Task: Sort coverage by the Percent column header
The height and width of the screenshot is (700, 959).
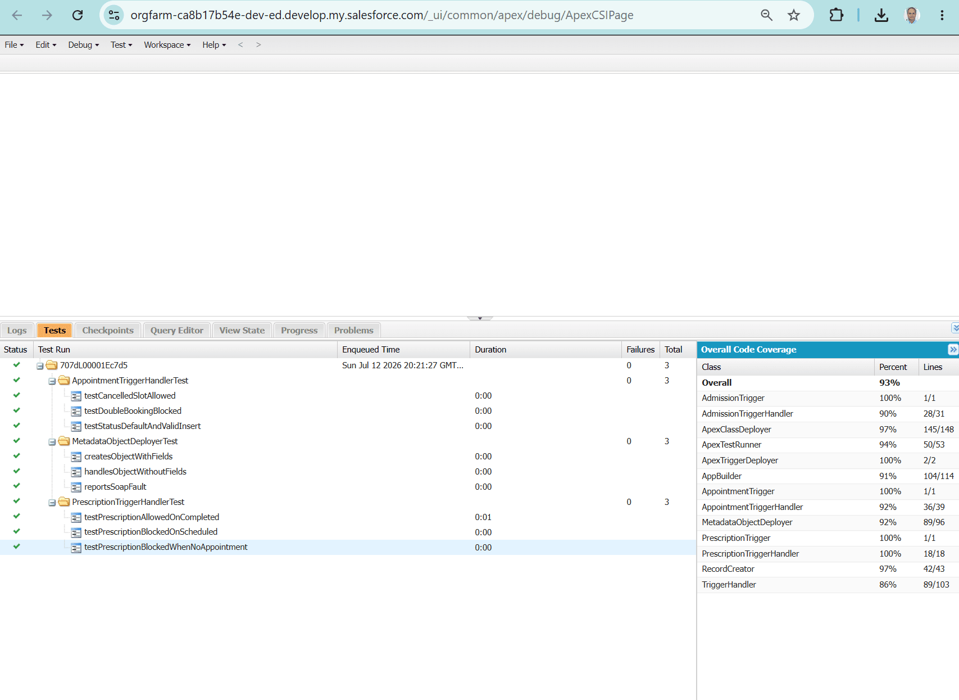Action: tap(896, 367)
